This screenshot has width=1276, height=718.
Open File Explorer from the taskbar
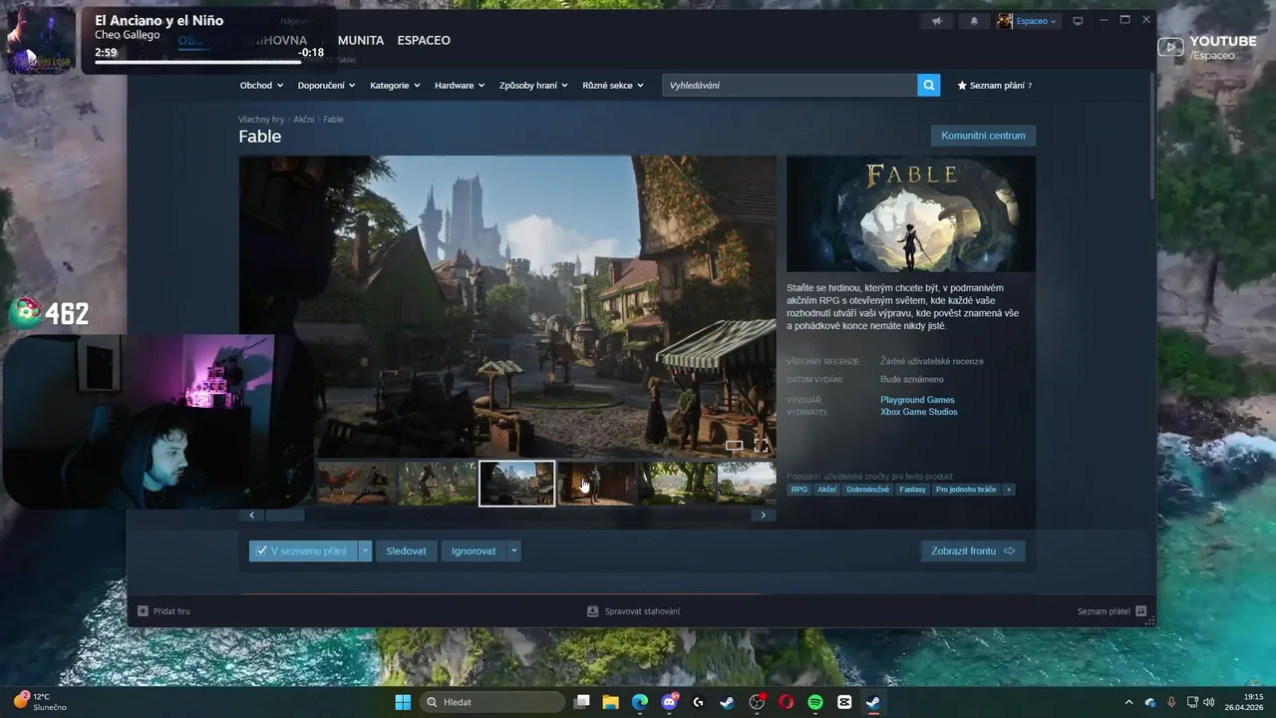[610, 702]
